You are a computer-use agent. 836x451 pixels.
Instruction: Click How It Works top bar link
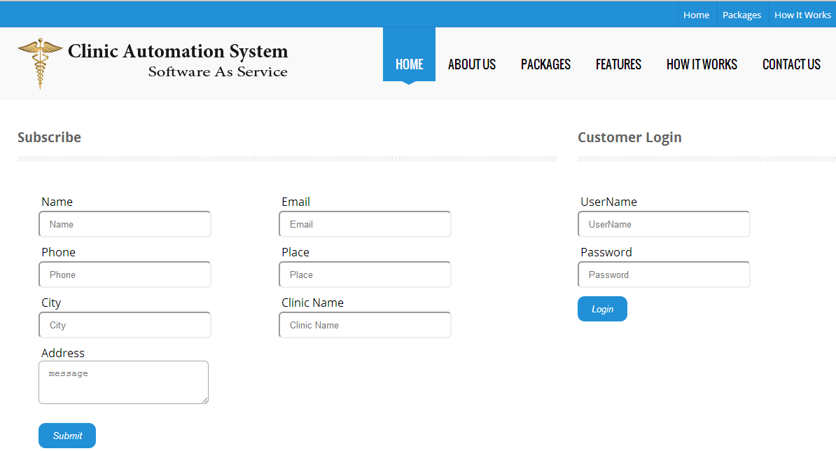pyautogui.click(x=802, y=15)
